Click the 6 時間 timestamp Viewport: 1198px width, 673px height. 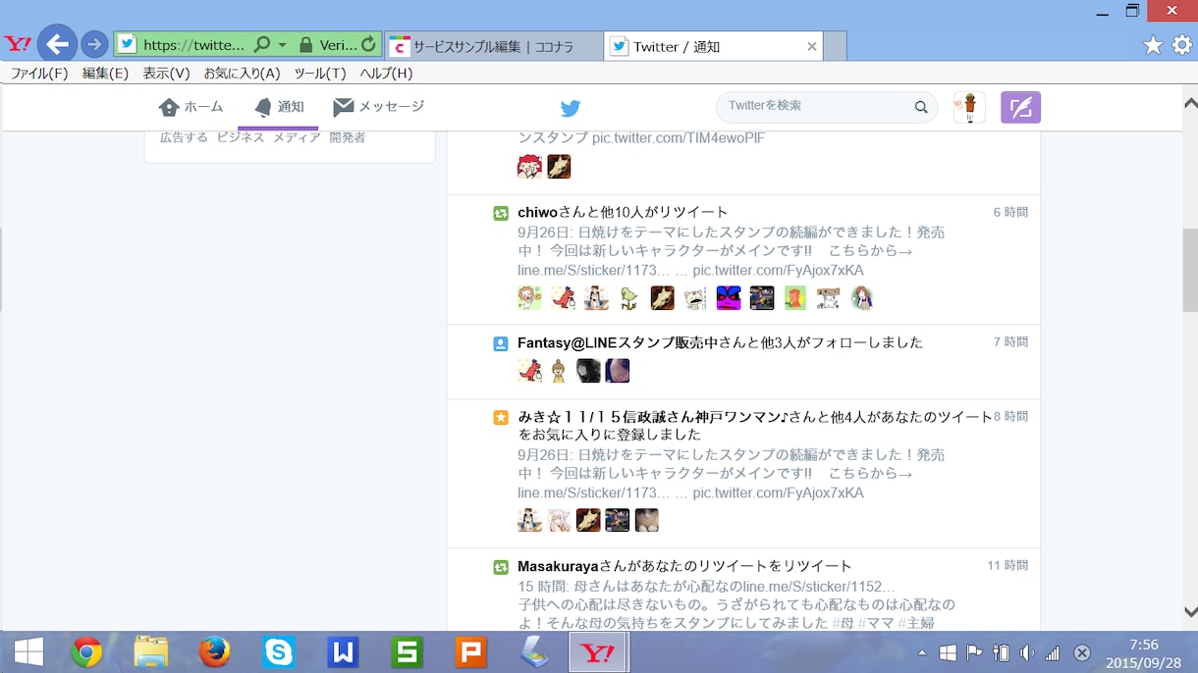pyautogui.click(x=1010, y=212)
